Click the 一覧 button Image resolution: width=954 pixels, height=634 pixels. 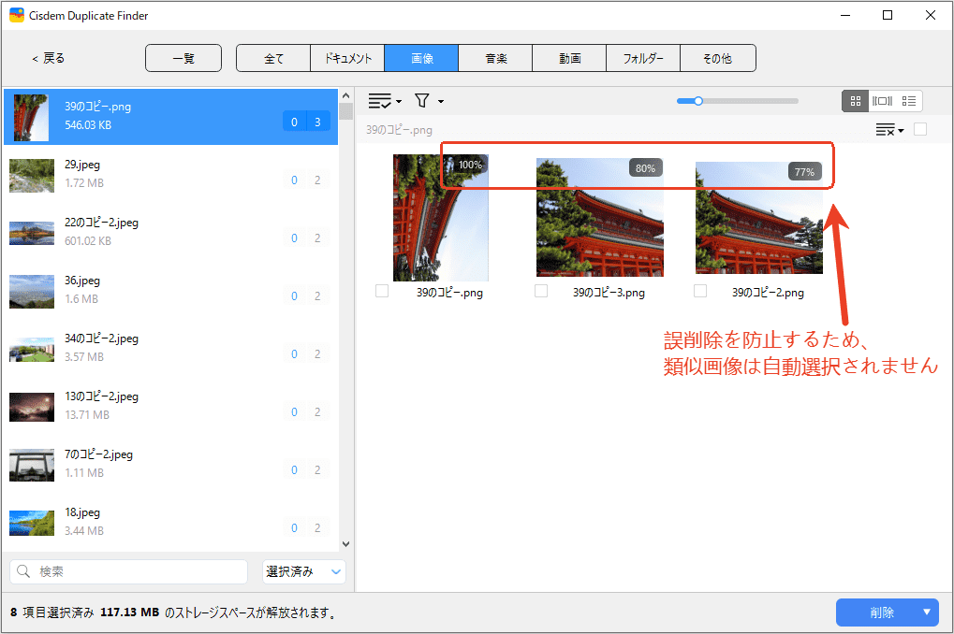click(183, 58)
